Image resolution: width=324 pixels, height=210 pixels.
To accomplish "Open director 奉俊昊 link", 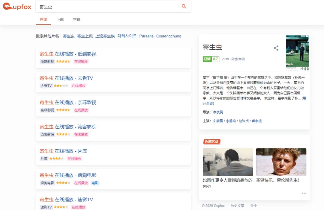I will coord(218,112).
